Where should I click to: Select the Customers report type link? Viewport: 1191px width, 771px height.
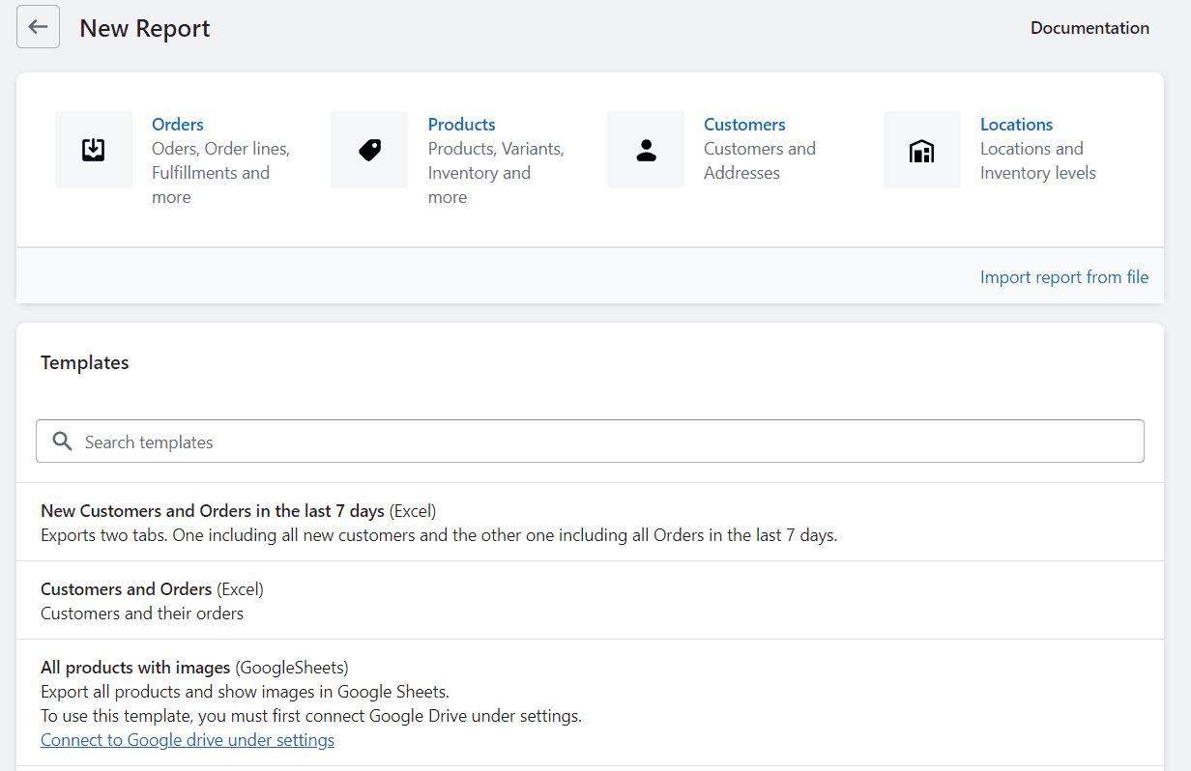pos(744,125)
